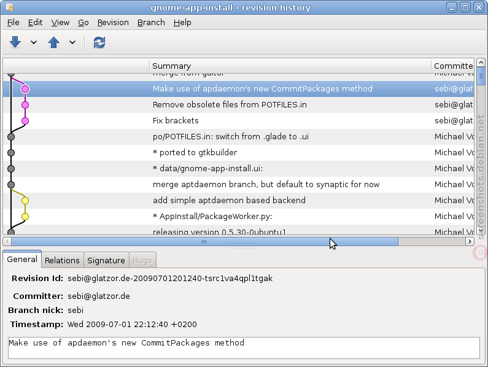The image size is (488, 367).
Task: Click the pane divider grip handle
Action: coord(244,248)
